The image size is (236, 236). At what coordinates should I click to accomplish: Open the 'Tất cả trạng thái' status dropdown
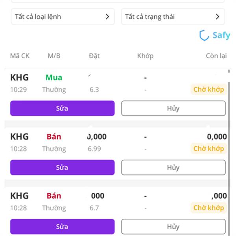pos(173,17)
